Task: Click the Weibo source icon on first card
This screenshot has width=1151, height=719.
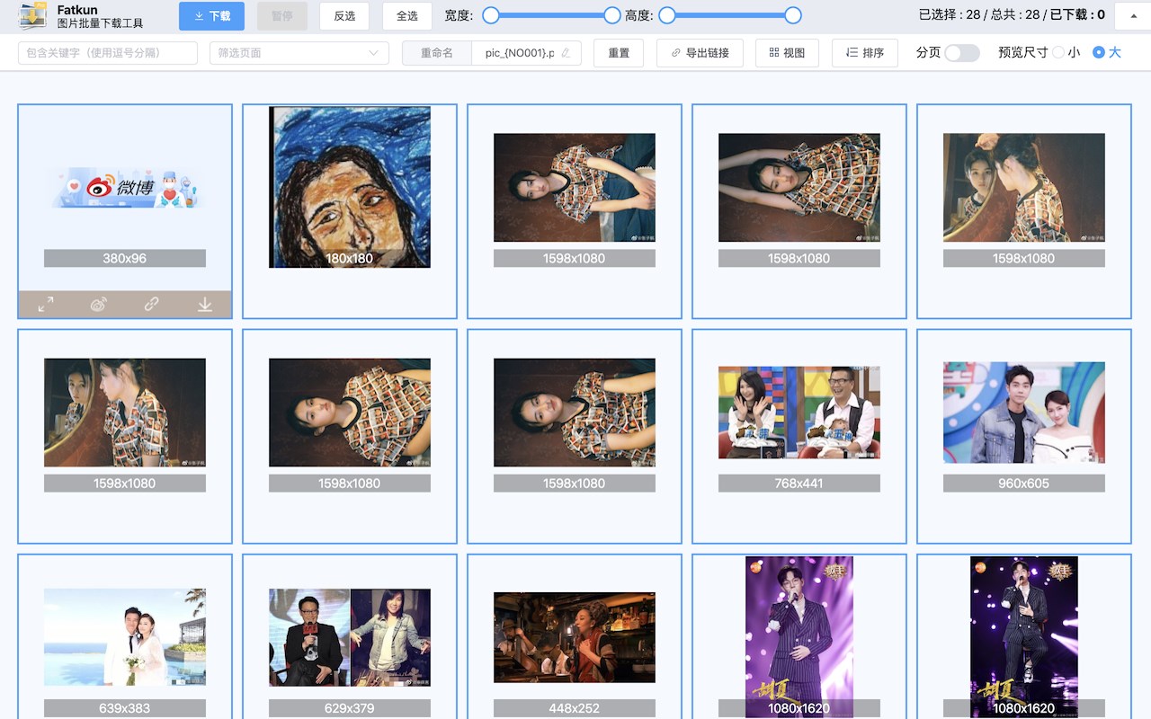Action: click(x=99, y=305)
